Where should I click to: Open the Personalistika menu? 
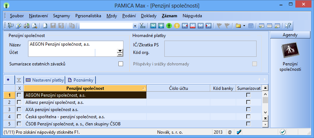(88, 16)
